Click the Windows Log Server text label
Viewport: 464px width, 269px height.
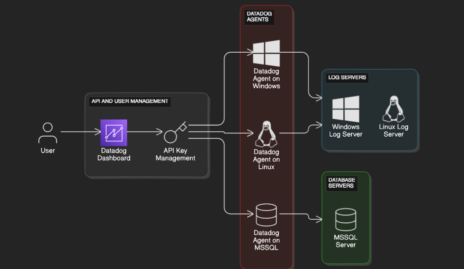pos(346,131)
